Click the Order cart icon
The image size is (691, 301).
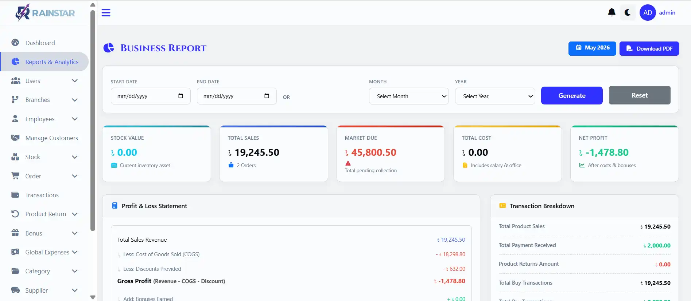pos(15,176)
